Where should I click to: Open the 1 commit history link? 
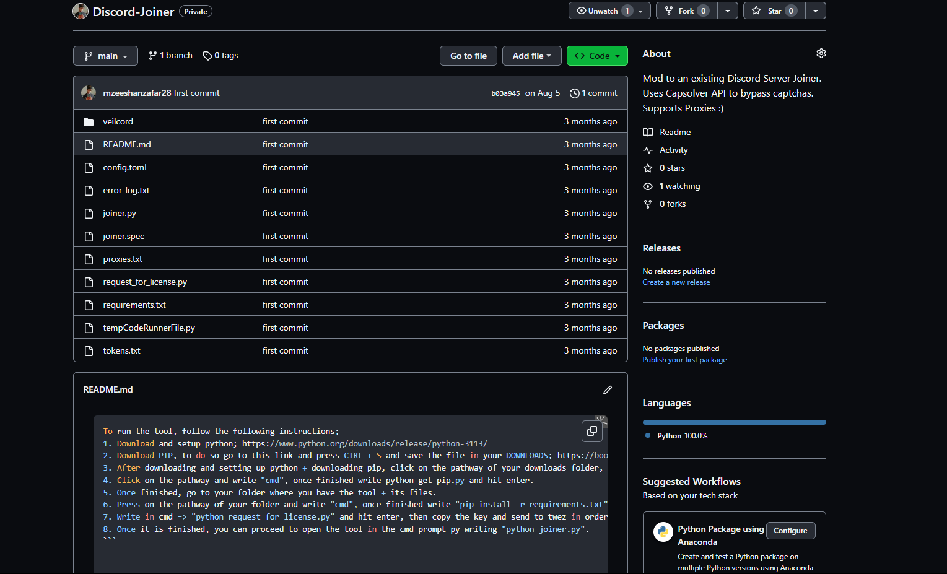(593, 93)
